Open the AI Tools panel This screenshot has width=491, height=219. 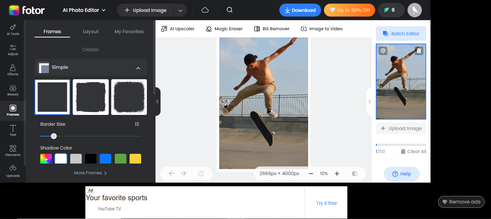(x=13, y=29)
